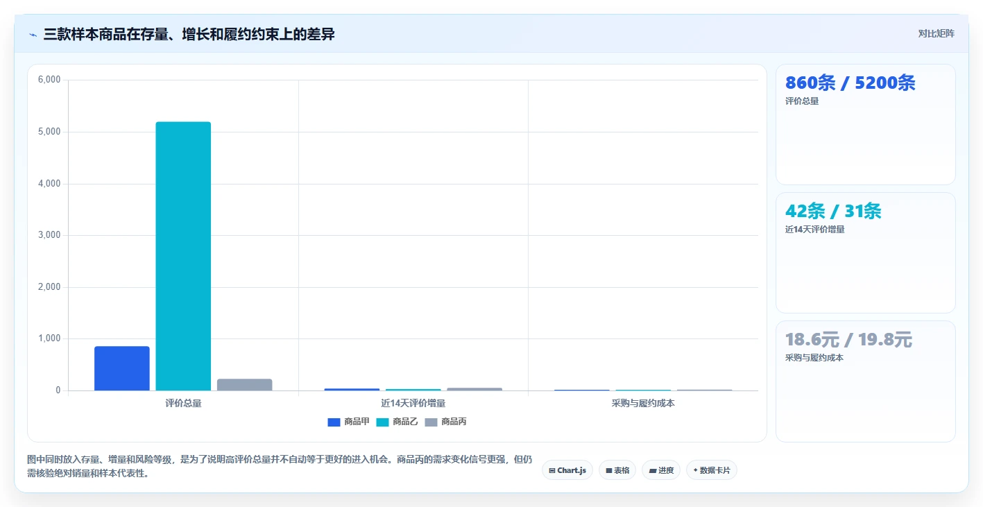Click the lightning icon beside the title

click(x=33, y=34)
